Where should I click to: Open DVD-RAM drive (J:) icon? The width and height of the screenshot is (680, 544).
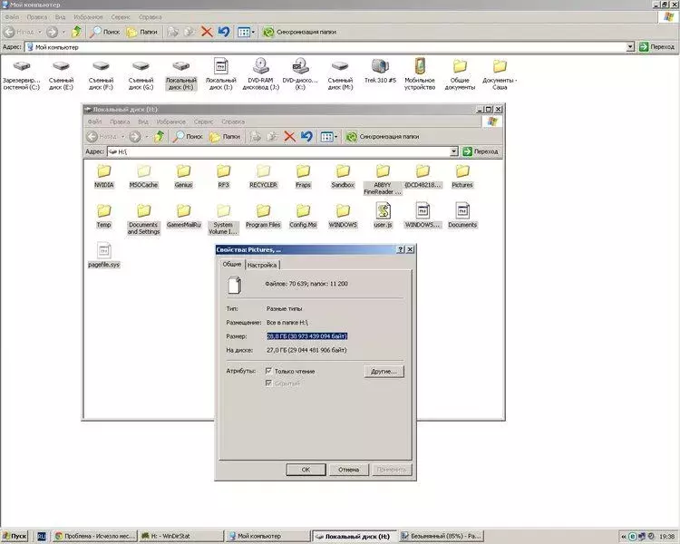point(260,74)
